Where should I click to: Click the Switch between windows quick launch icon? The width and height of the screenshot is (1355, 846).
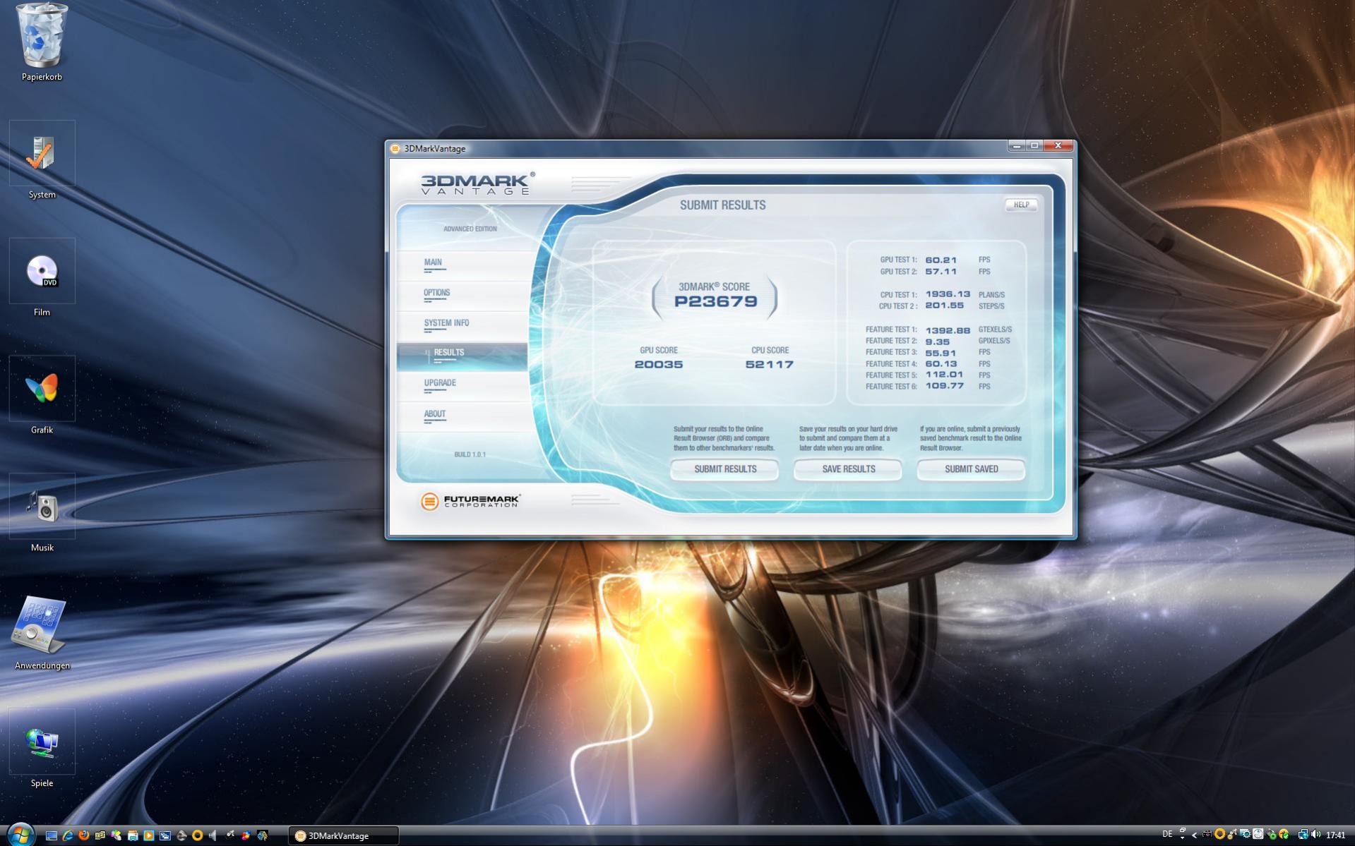click(165, 835)
